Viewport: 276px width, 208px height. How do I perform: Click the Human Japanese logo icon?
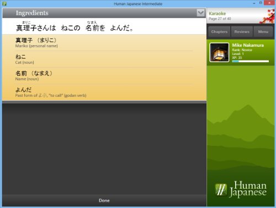point(221,189)
